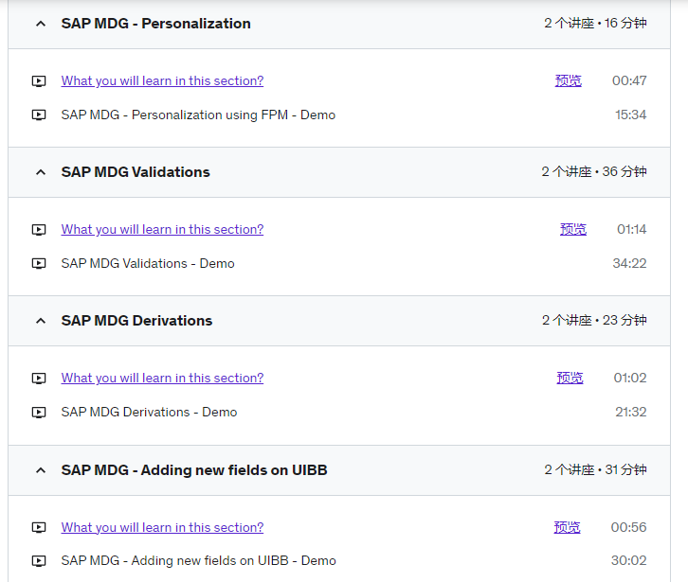This screenshot has width=688, height=582.
Task: Click 'SAP MDG - Adding new fields on UIBB' title
Action: coord(194,470)
